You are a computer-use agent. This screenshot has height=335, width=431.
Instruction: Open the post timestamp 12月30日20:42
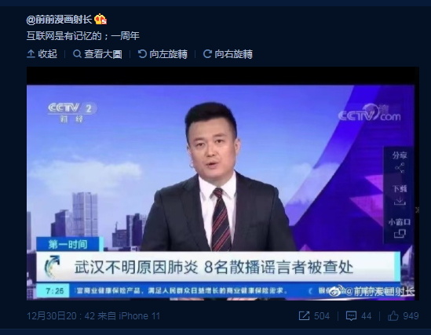[60, 315]
